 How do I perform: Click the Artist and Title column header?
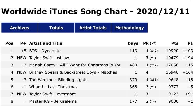[46, 43]
